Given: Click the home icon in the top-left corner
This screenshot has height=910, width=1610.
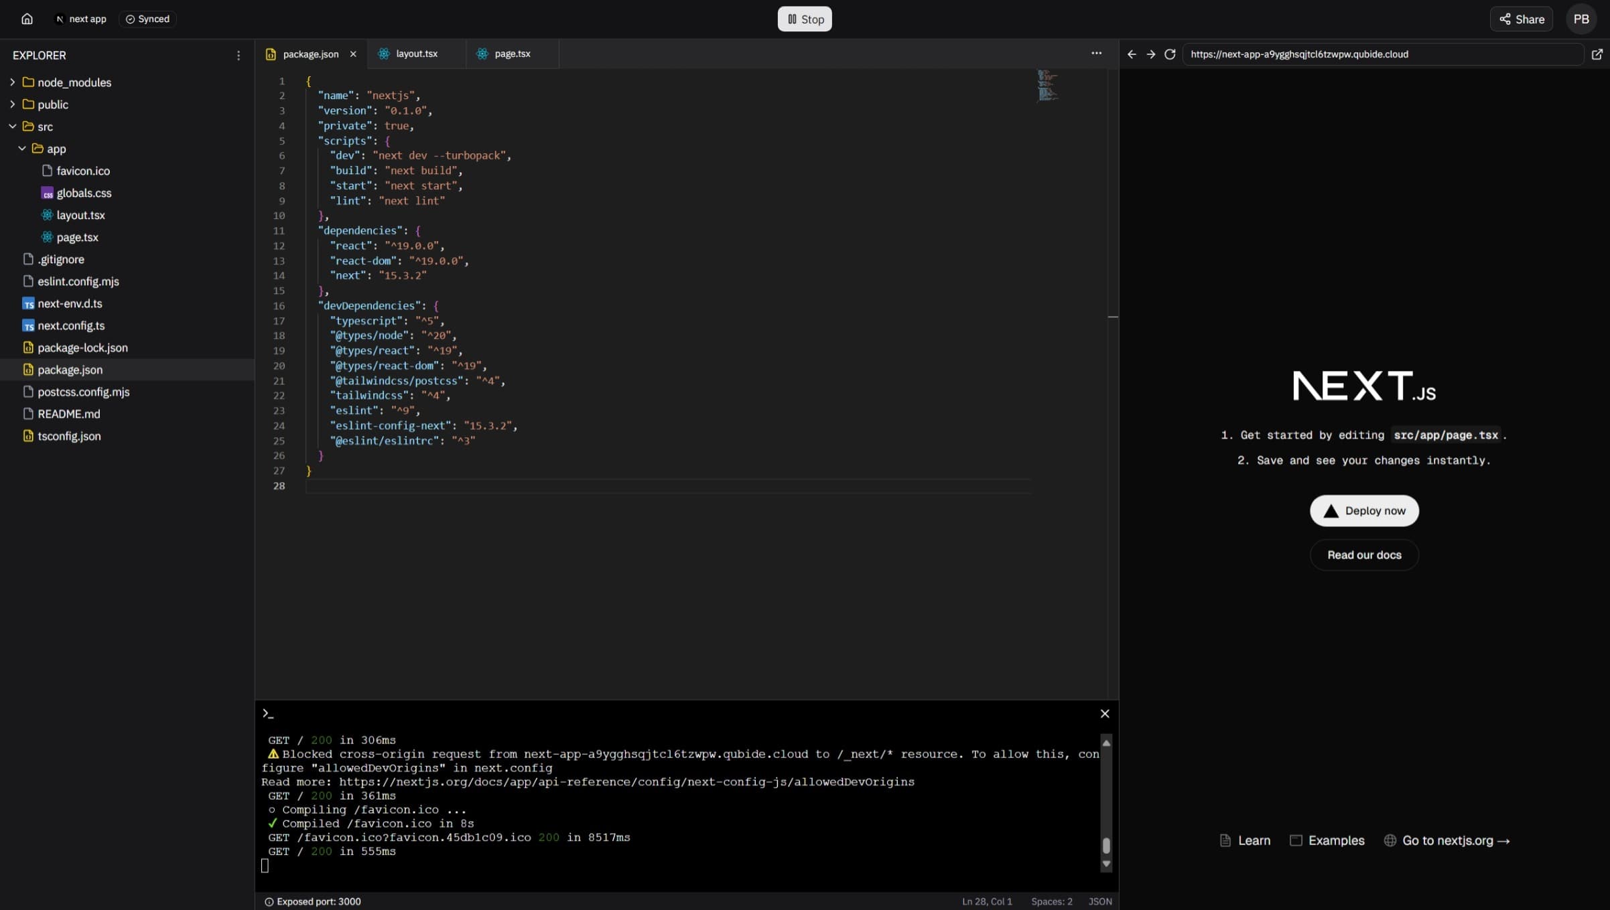Looking at the screenshot, I should (x=27, y=19).
